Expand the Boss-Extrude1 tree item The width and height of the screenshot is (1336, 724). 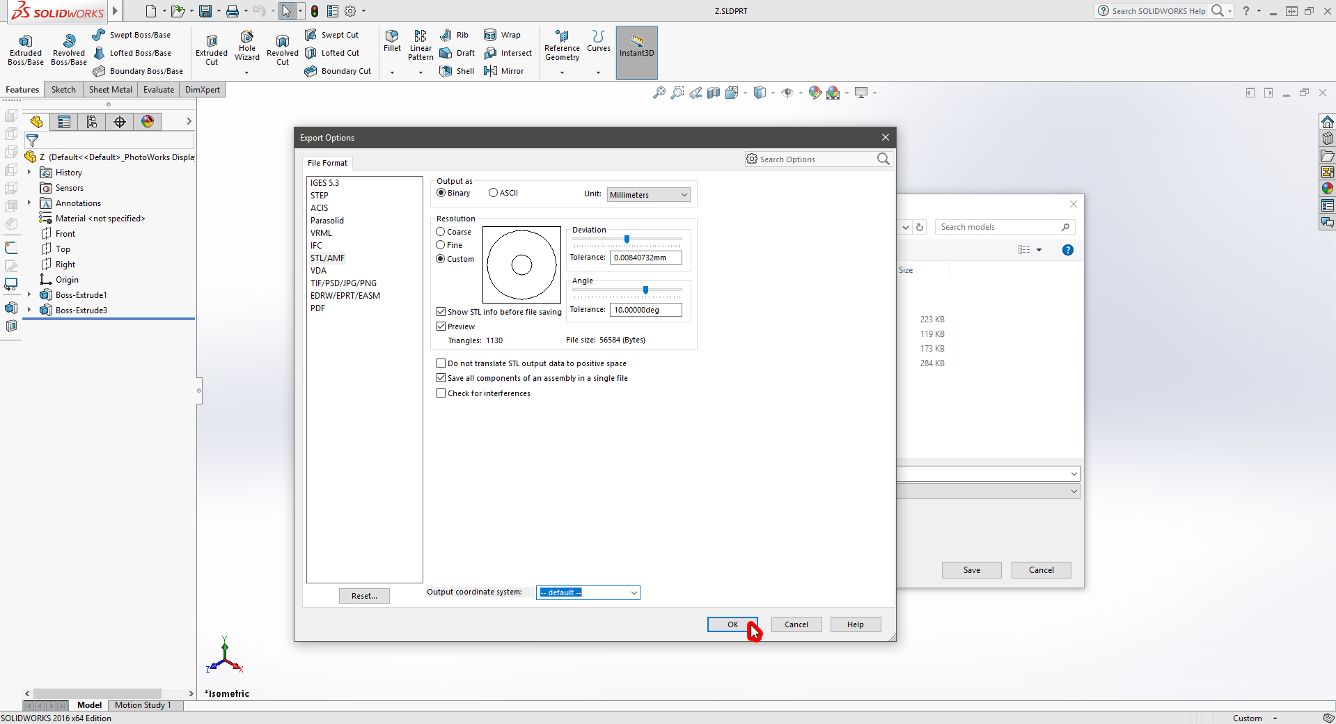(x=29, y=295)
